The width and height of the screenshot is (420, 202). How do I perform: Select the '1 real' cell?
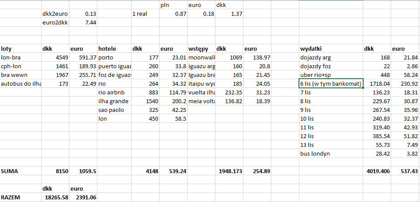(145, 14)
